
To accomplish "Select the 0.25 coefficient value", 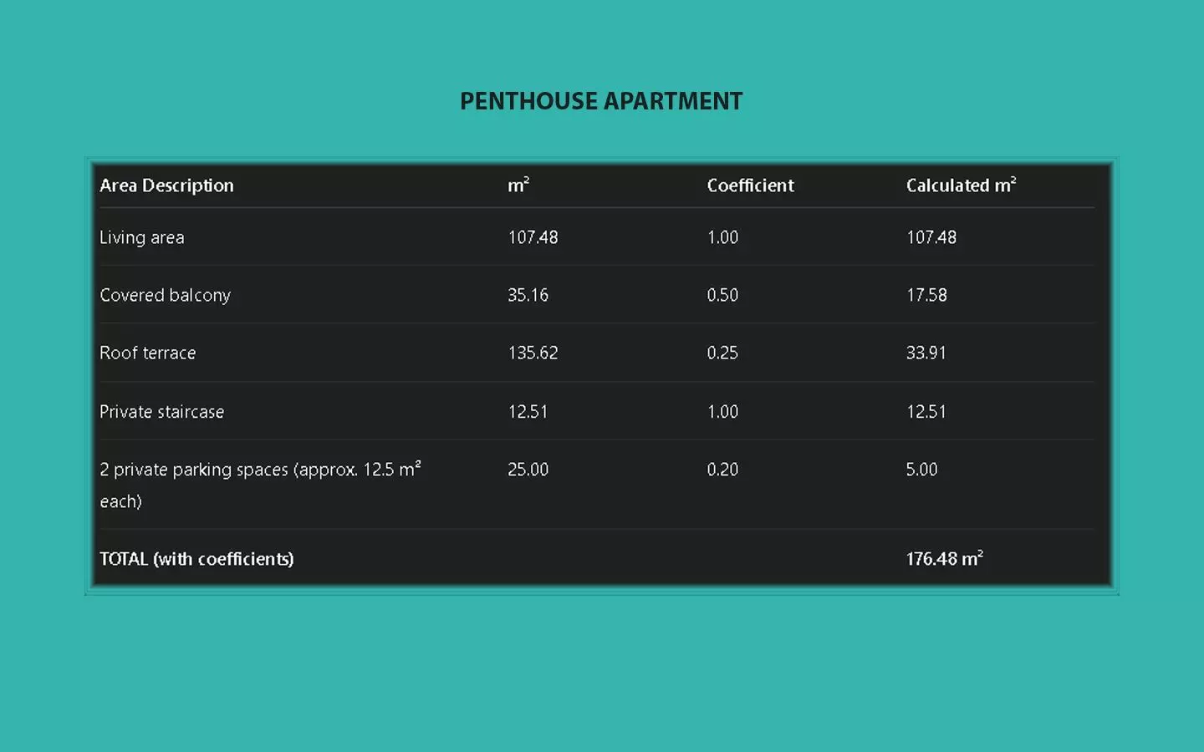I will [x=722, y=353].
